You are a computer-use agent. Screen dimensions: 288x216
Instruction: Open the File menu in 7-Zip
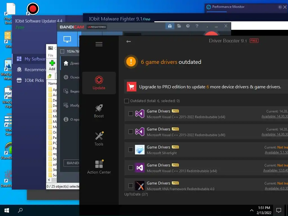point(51,55)
